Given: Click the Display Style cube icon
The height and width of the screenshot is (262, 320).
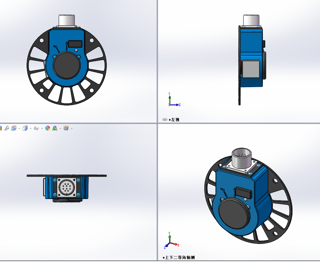Looking at the screenshot, I should 25,128.
